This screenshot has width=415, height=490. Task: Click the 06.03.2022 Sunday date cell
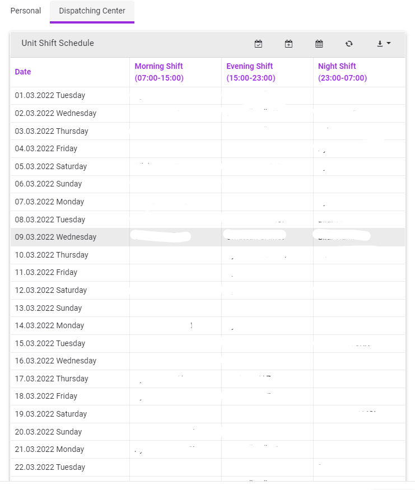[x=48, y=184]
